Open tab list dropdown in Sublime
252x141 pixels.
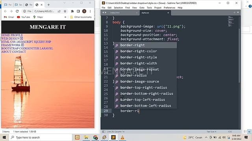238,13
